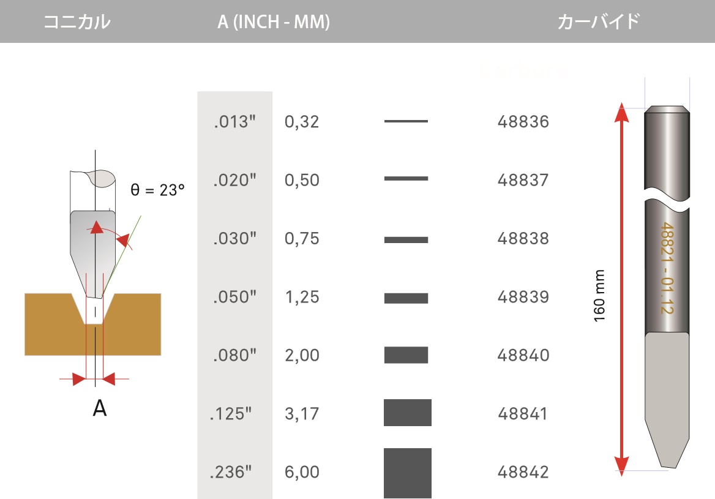Click the 0,32 mm line width swatch
This screenshot has width=715, height=499.
tap(406, 121)
